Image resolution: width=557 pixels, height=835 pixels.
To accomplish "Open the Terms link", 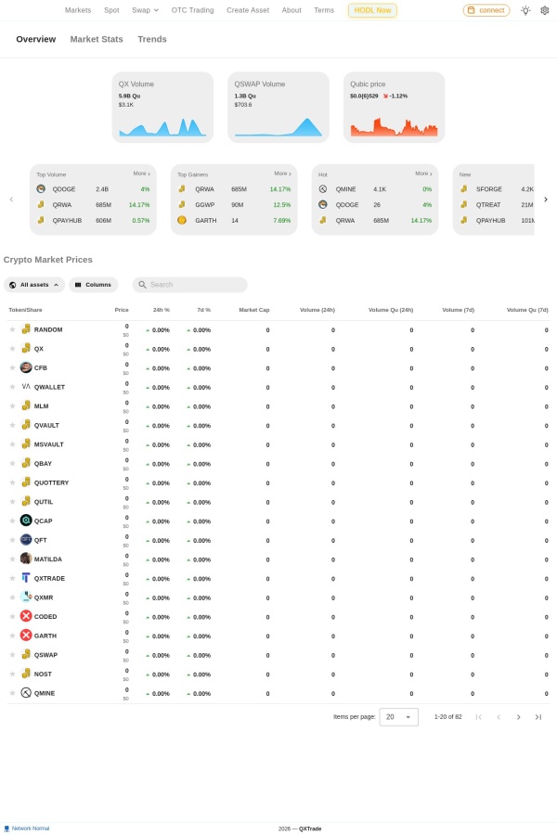I will 324,10.
